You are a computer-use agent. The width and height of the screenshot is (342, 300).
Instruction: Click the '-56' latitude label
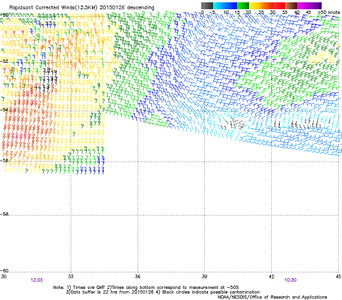[x=4, y=160]
